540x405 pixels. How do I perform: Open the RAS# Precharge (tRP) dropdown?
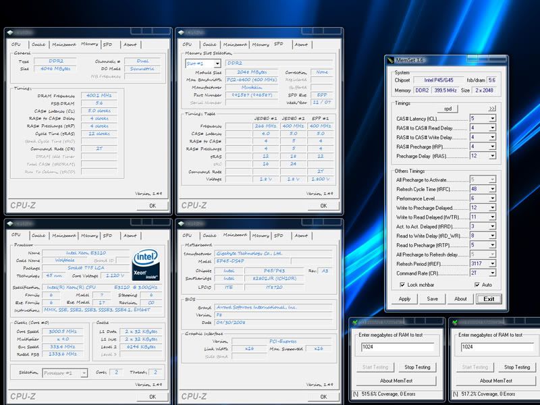[493, 146]
